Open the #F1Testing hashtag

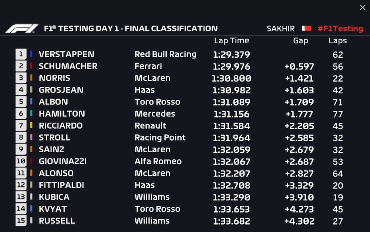(x=340, y=29)
